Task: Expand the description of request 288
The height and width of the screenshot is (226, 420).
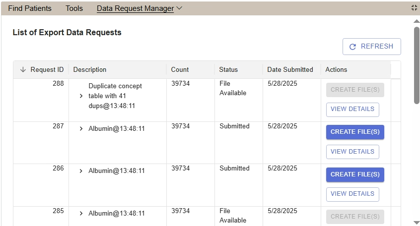Action: [81, 96]
